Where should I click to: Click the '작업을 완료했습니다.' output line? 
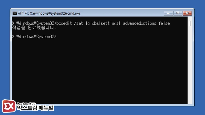coord(34,27)
